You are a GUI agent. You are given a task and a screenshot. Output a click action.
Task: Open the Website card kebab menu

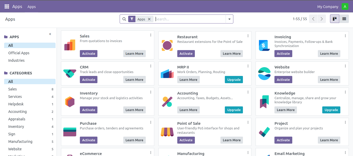point(345,66)
